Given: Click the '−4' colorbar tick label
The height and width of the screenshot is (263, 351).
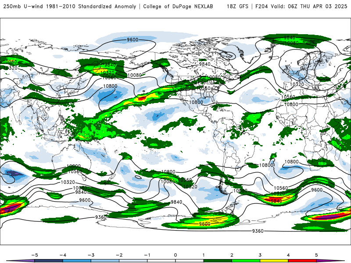Looking at the screenshot, I should tap(63, 255).
